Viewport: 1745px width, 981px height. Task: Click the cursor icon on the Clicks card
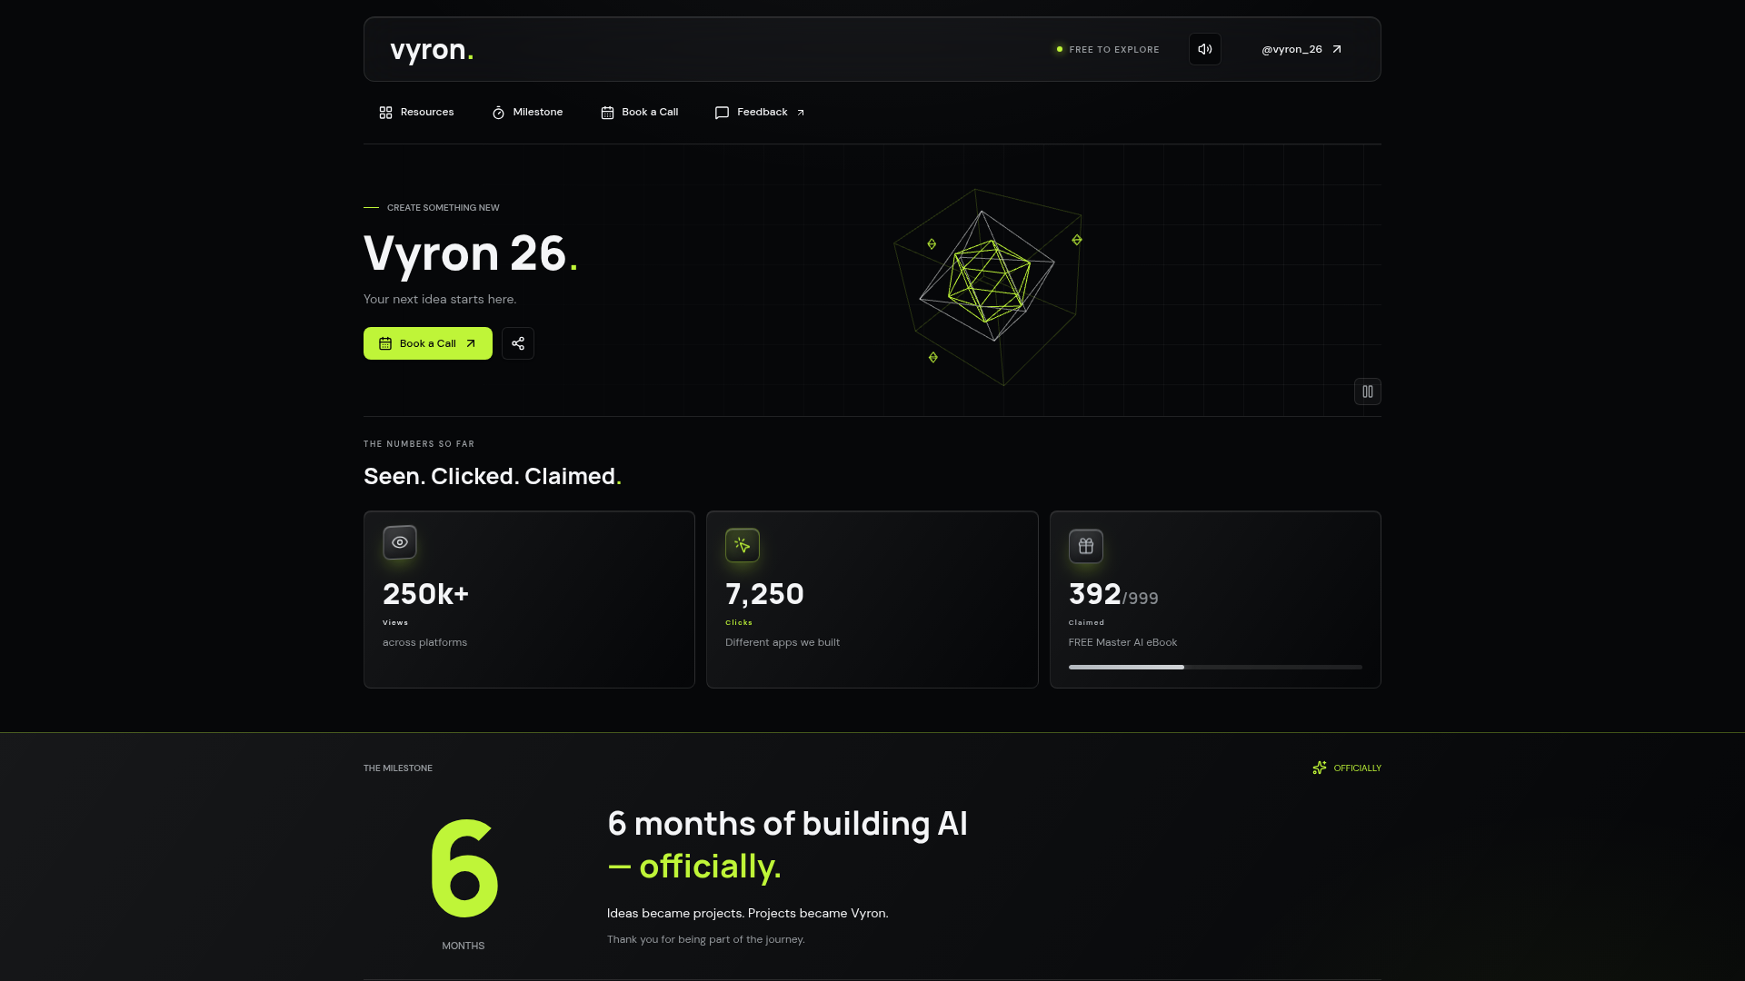click(x=743, y=545)
